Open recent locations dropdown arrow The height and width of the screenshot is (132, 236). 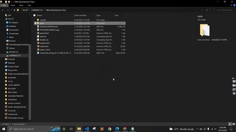(x=11, y=10)
